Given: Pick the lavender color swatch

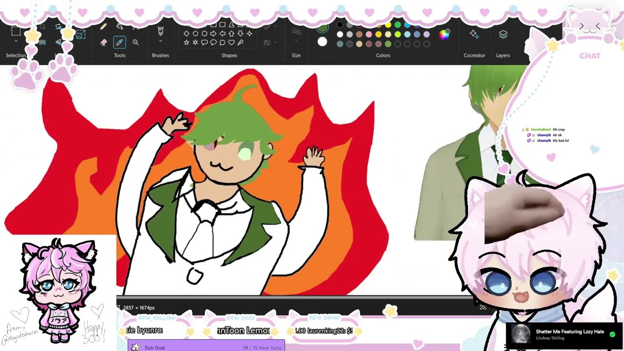Looking at the screenshot, I should click(427, 35).
